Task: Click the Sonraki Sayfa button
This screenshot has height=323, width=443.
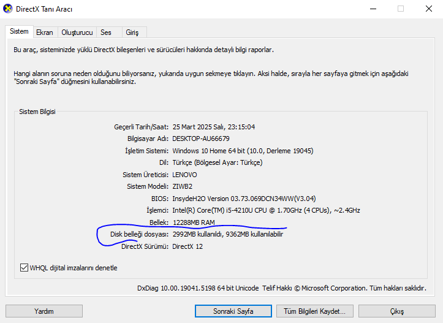Action: (x=233, y=311)
